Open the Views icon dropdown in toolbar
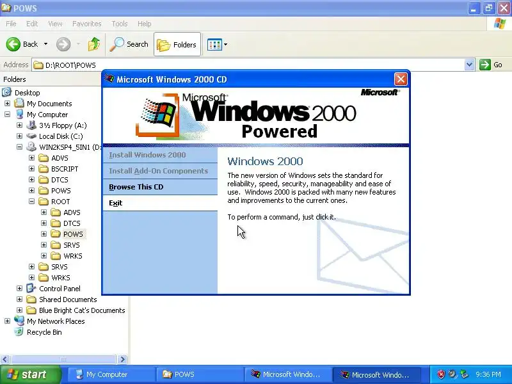The image size is (512, 384). pos(217,44)
